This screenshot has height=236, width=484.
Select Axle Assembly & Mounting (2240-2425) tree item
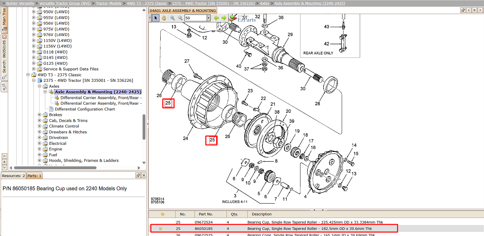(x=98, y=92)
